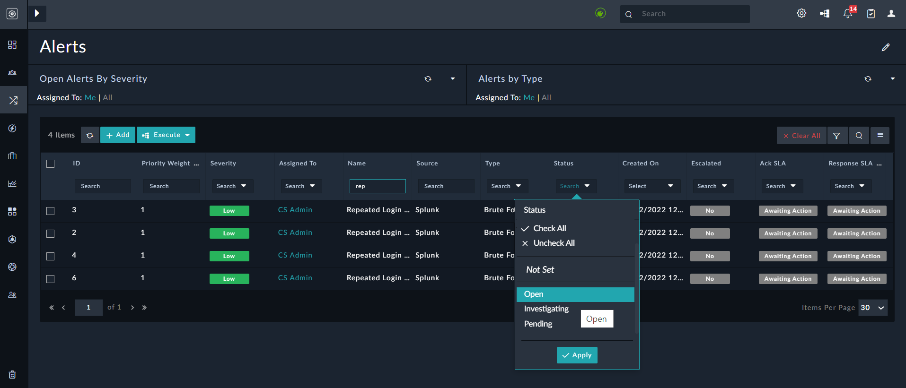The width and height of the screenshot is (906, 388).
Task: Click Apply in the Status filter
Action: click(x=577, y=355)
